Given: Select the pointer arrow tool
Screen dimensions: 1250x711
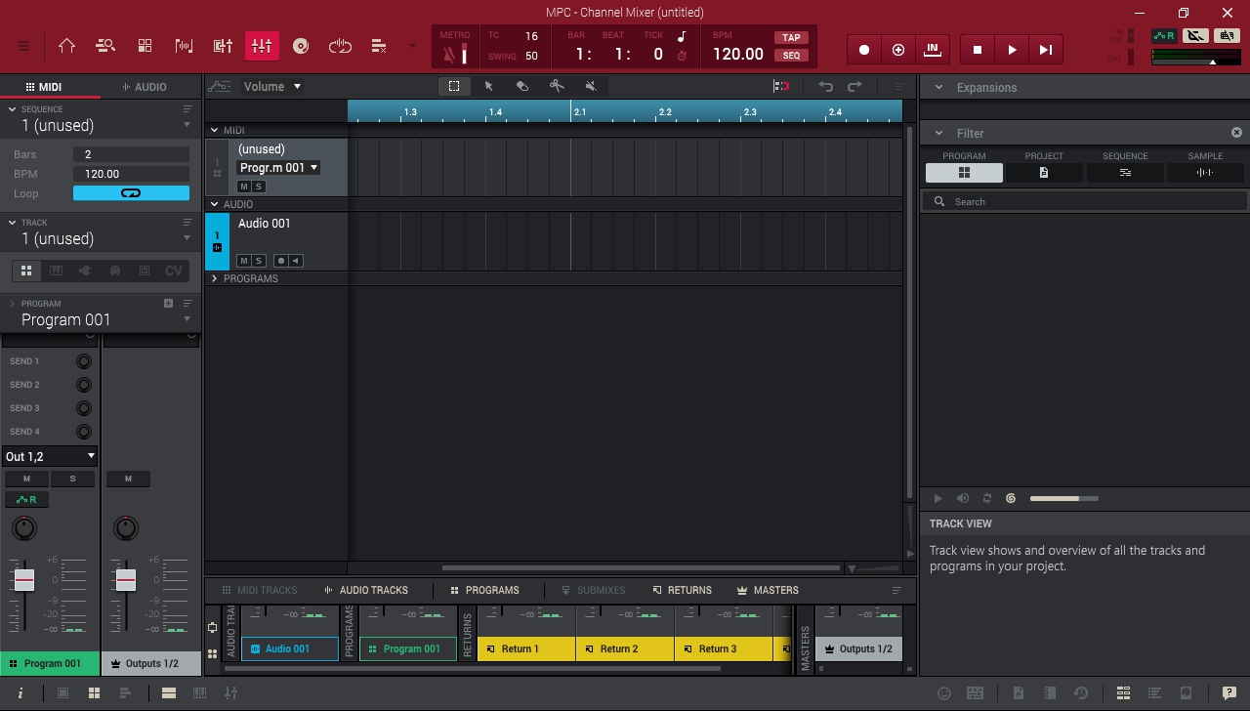Looking at the screenshot, I should 488,86.
